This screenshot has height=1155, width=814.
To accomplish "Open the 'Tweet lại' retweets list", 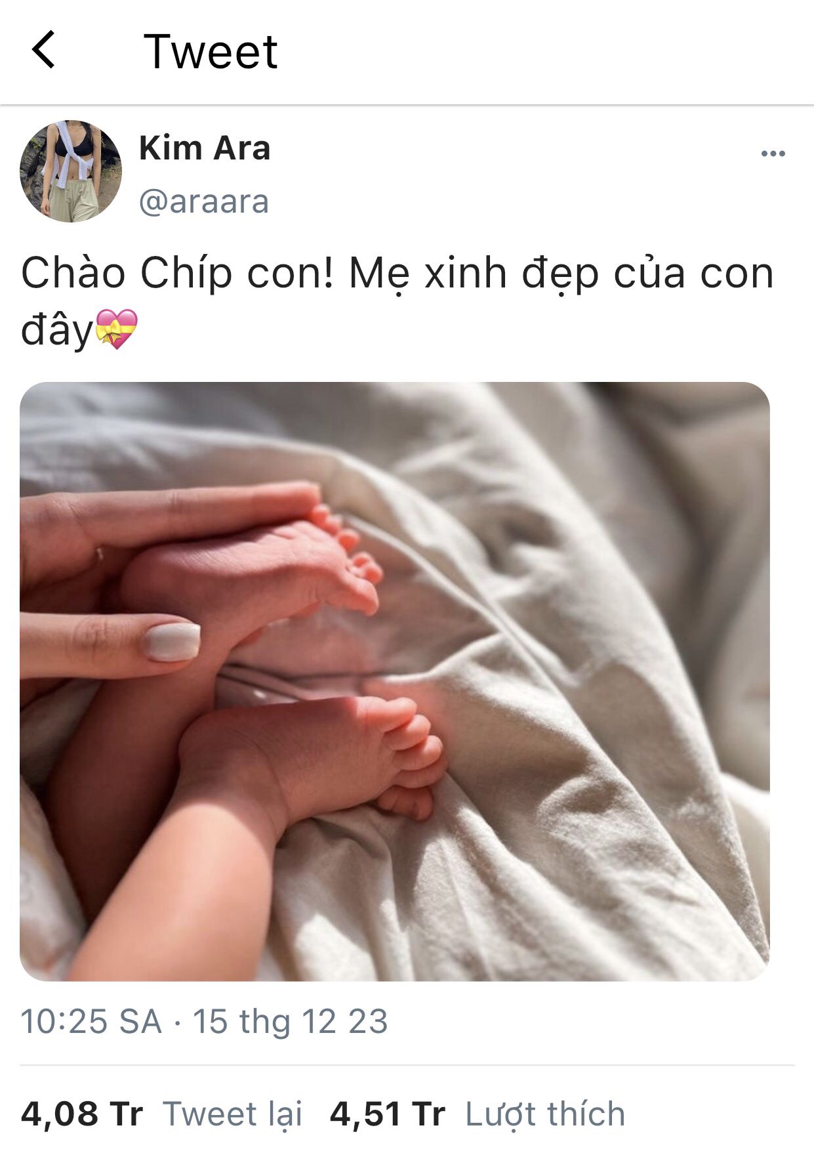I will click(x=233, y=1114).
